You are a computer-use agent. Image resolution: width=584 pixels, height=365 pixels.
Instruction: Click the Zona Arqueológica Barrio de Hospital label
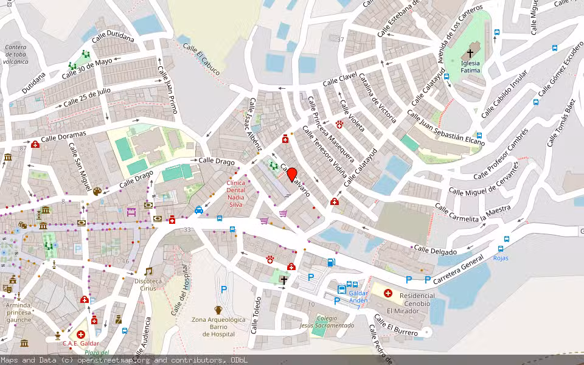[218, 327]
